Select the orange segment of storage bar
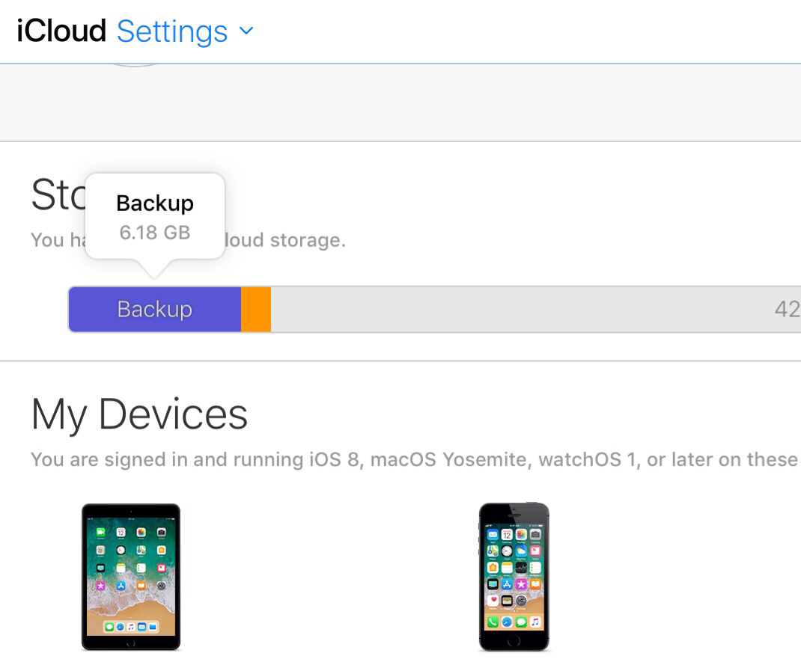This screenshot has width=801, height=659. [256, 309]
